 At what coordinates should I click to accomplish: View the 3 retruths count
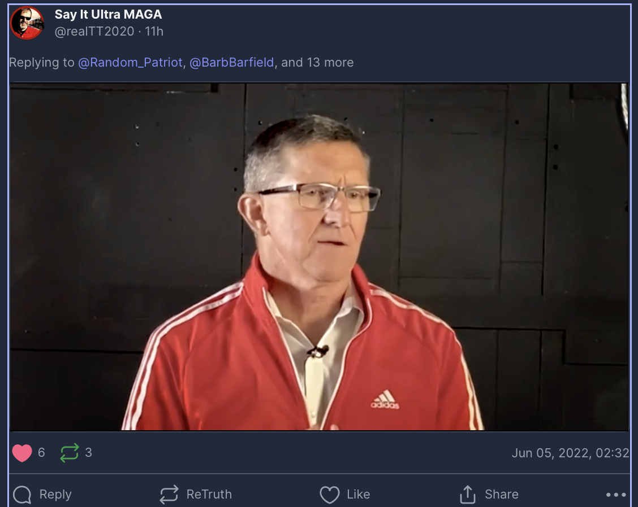click(88, 453)
